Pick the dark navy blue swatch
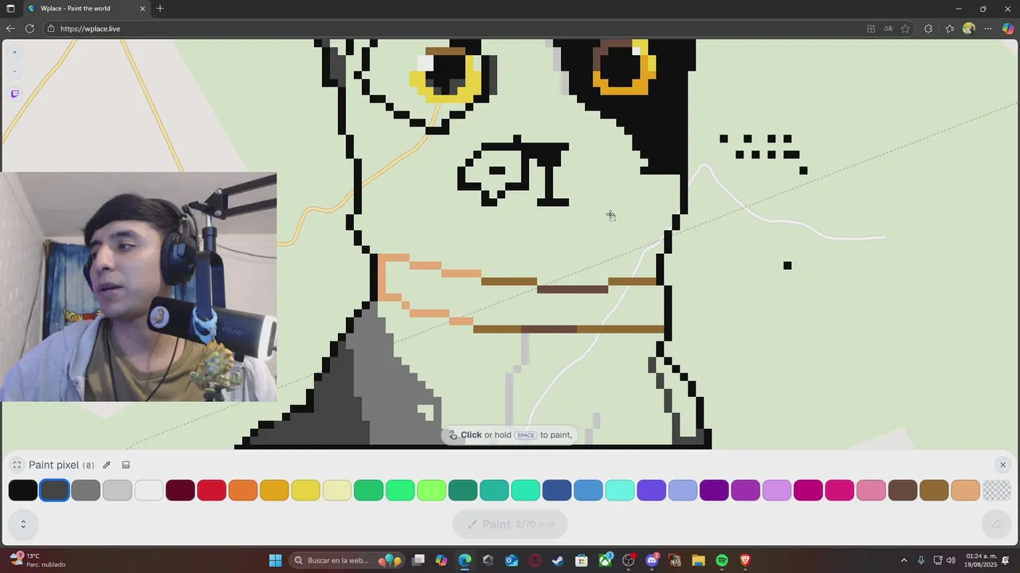Viewport: 1020px width, 573px height. pos(557,490)
